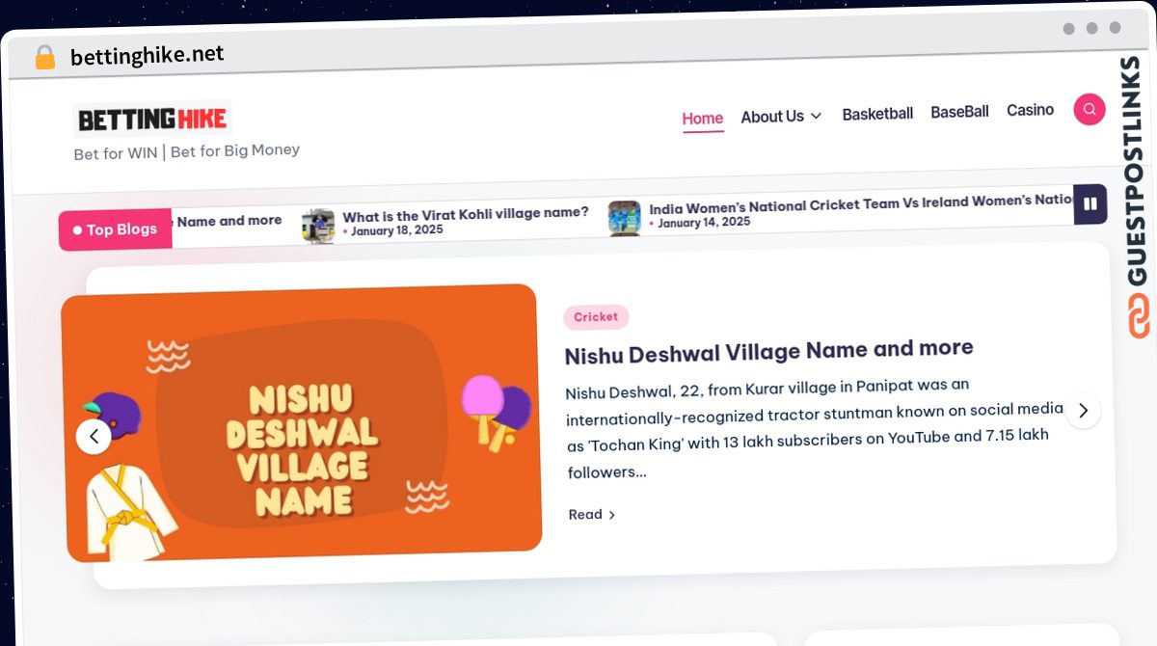Viewport: 1157px width, 646px height.
Task: Advance to the next slide arrow
Action: [x=1083, y=411]
